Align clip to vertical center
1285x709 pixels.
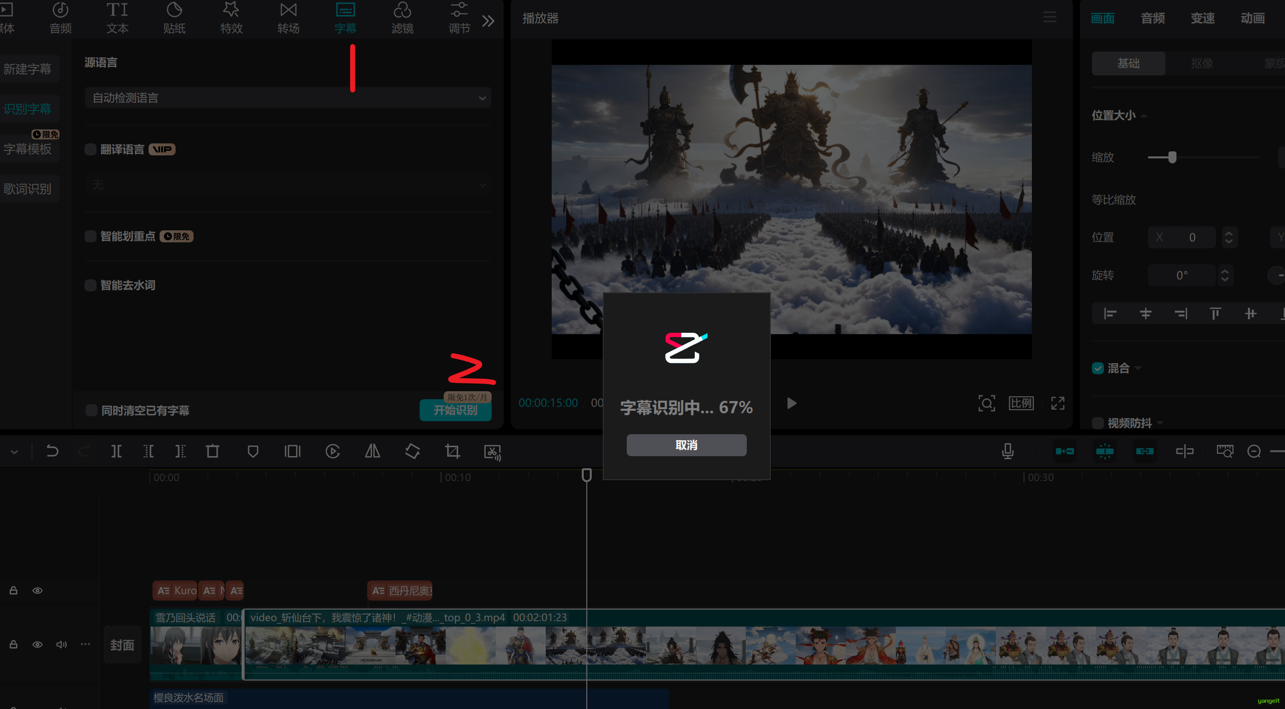[x=1250, y=314]
